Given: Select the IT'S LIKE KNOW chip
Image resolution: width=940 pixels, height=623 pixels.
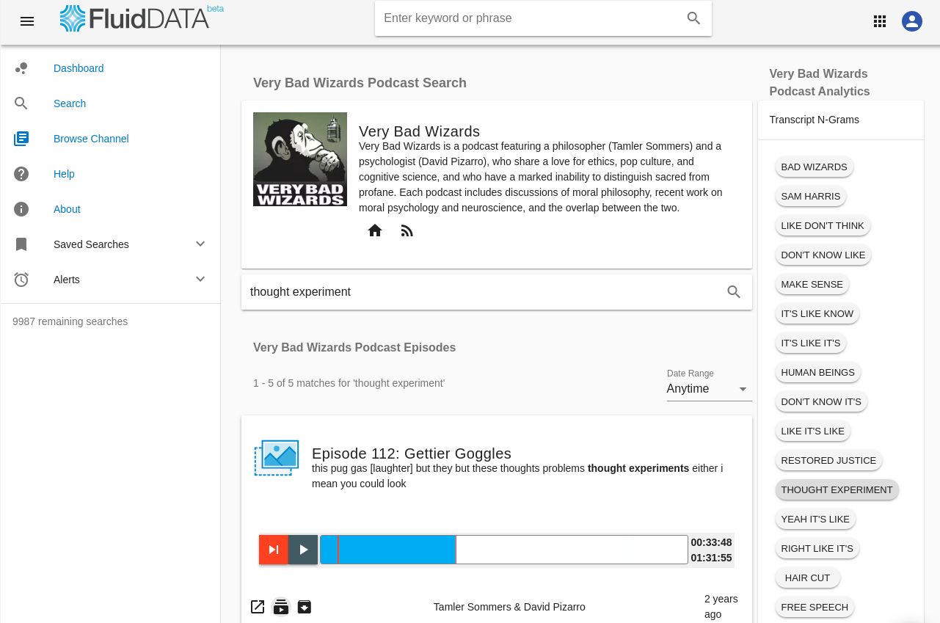Looking at the screenshot, I should [x=817, y=314].
